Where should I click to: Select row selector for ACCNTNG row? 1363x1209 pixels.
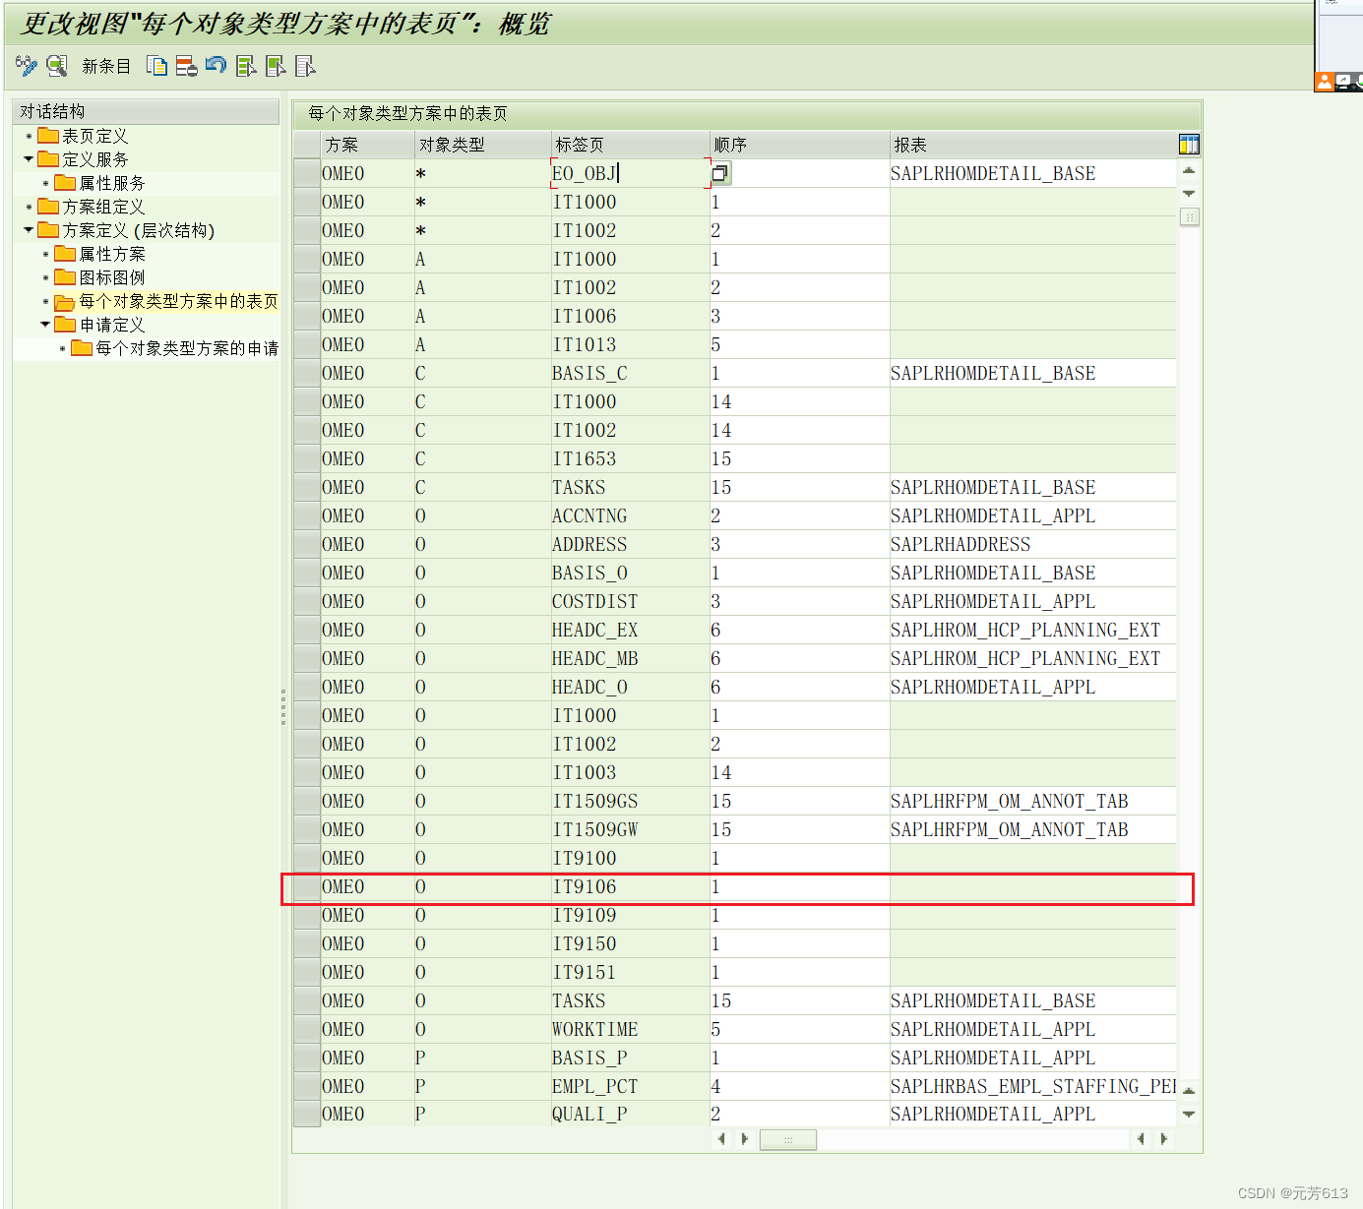307,515
